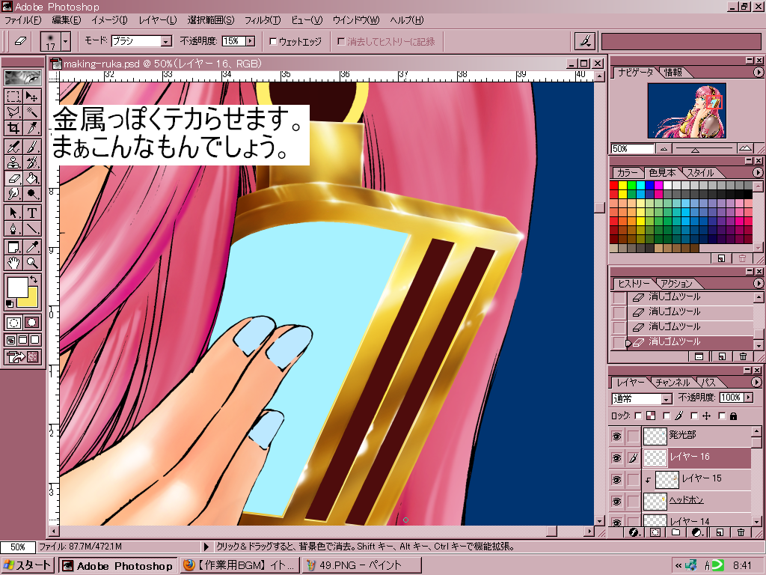The width and height of the screenshot is (766, 575).
Task: Select the Clone Stamp tool
Action: pyautogui.click(x=13, y=162)
